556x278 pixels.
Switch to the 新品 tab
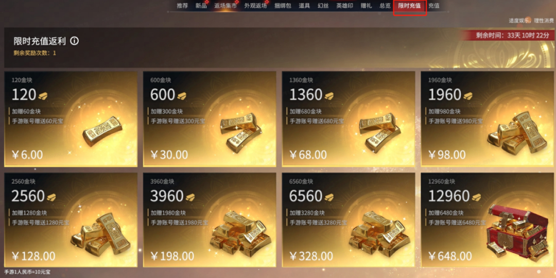(201, 6)
